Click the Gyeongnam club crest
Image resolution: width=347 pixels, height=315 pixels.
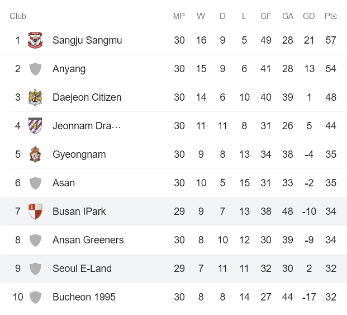35,154
